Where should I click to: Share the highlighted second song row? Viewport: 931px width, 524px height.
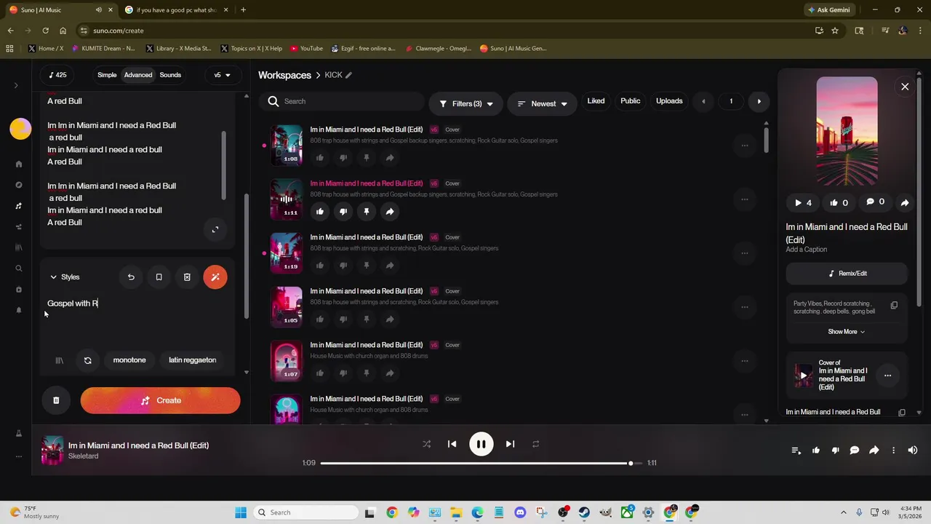pos(390,212)
